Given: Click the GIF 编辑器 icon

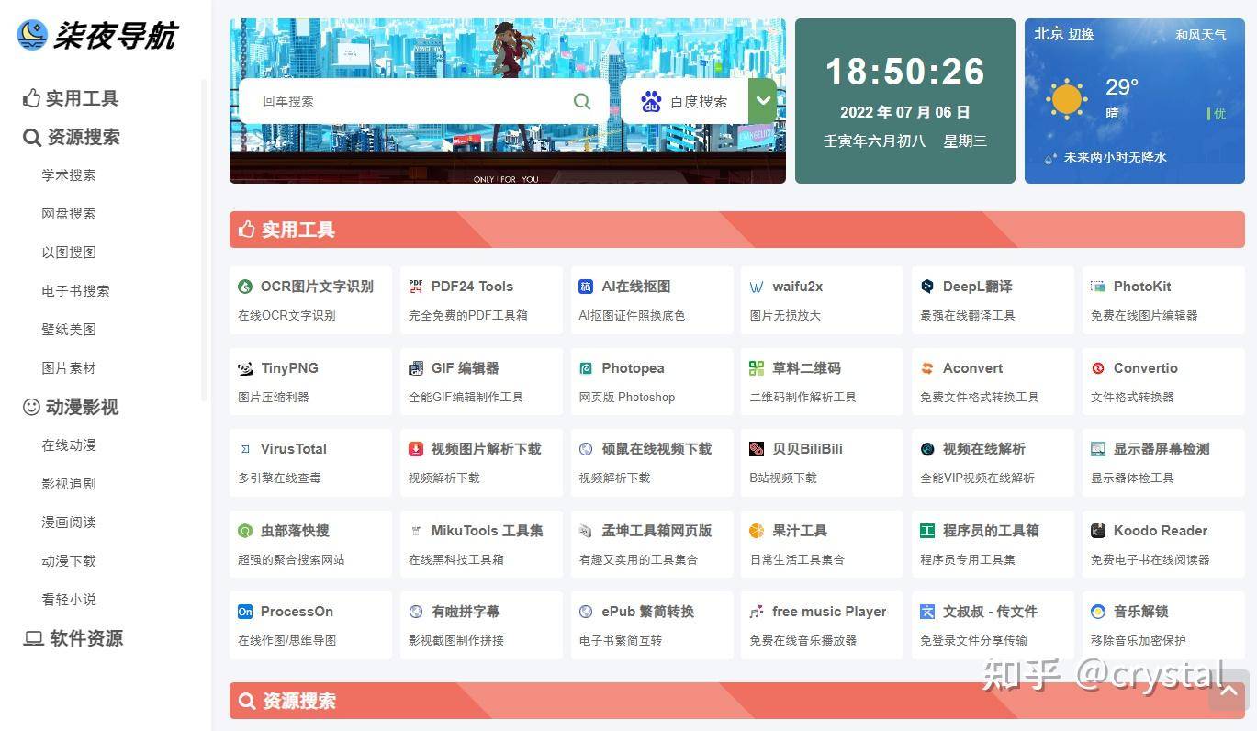Looking at the screenshot, I should pos(416,368).
